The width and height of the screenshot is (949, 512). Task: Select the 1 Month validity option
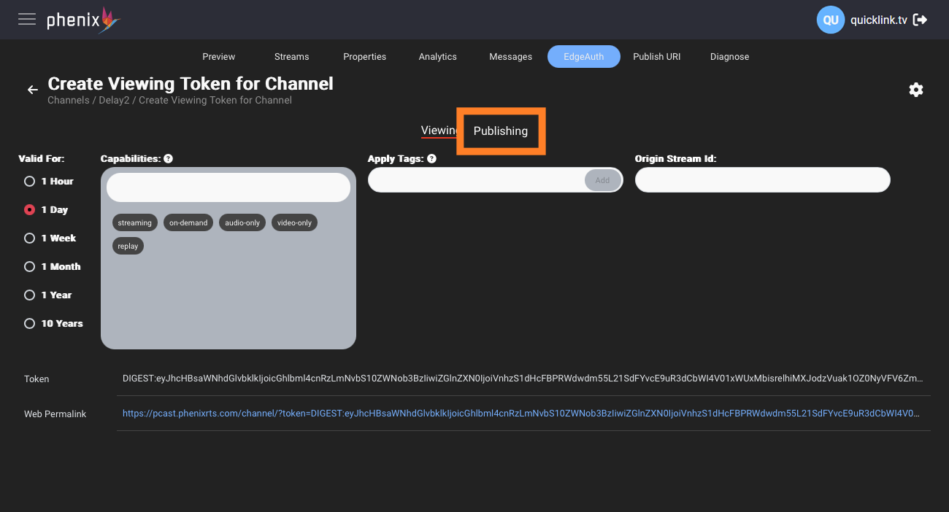(53, 266)
